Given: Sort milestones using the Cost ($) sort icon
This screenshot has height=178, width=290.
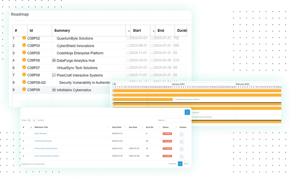Looking at the screenshot, I should (x=159, y=127).
